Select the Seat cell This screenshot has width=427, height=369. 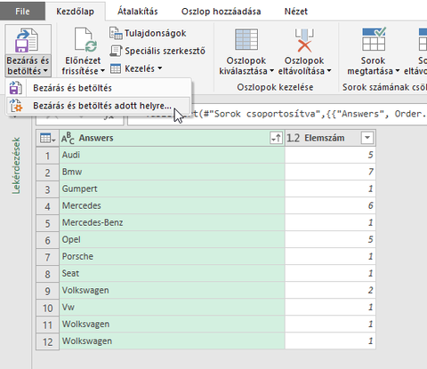coord(172,273)
